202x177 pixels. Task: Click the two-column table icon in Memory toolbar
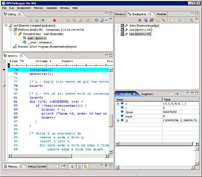[79, 166]
